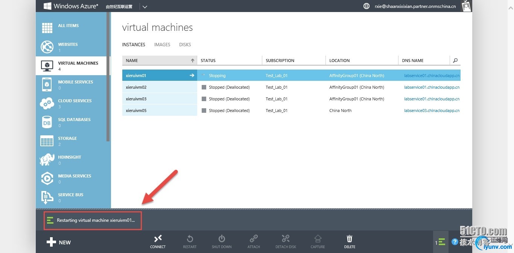Switch to Instances tab

pos(134,44)
